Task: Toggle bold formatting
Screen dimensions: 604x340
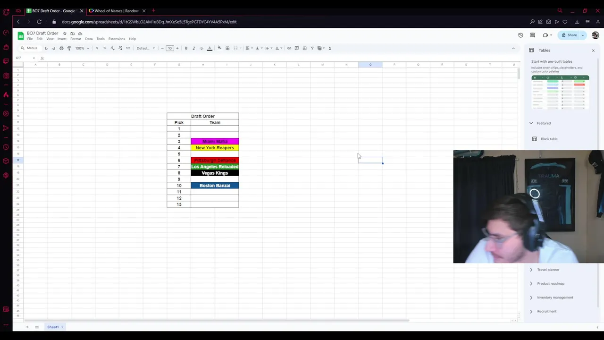Action: click(x=186, y=48)
